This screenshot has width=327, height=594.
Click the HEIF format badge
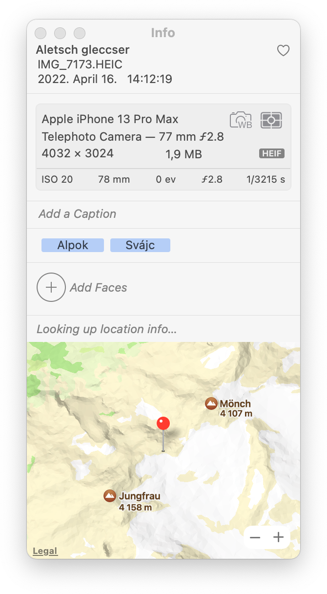[x=272, y=154]
